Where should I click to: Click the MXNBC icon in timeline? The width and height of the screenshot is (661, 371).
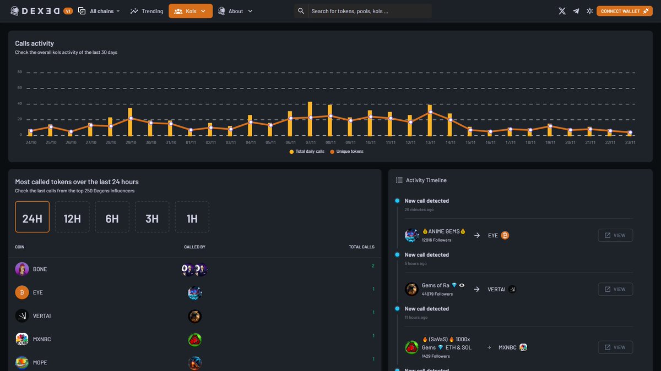pyautogui.click(x=523, y=347)
